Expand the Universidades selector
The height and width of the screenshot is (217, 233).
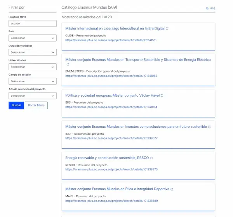33,67
